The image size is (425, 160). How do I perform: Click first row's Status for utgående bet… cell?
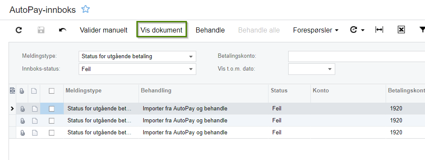coord(101,109)
